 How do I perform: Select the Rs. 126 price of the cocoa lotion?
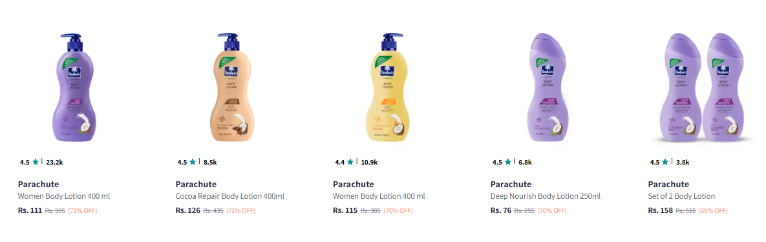187,211
